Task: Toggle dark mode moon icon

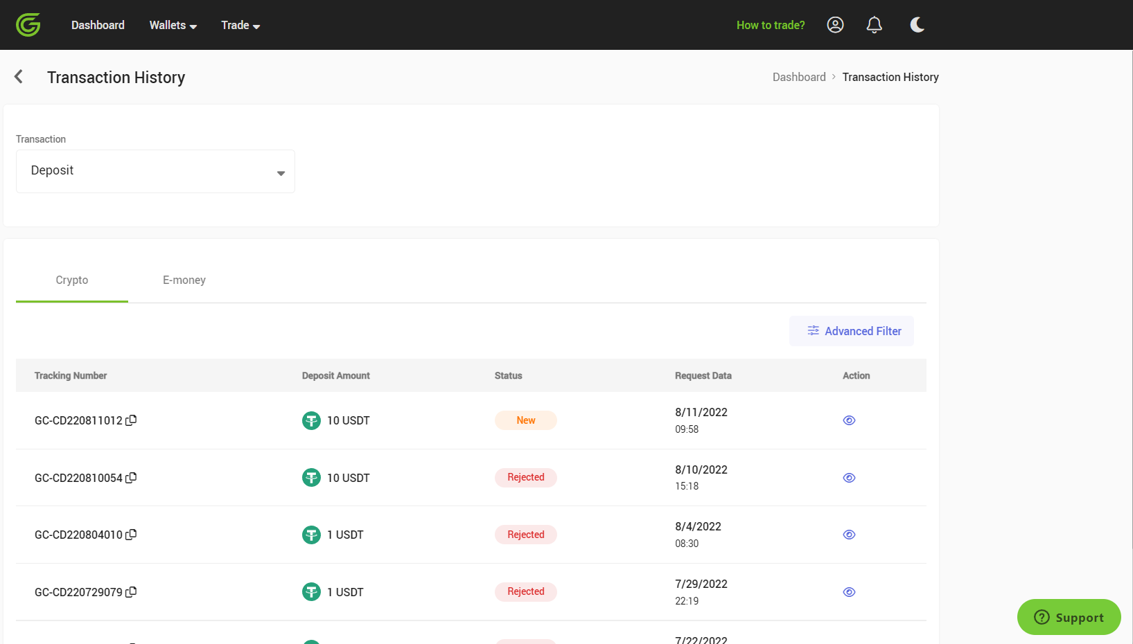Action: pos(917,25)
